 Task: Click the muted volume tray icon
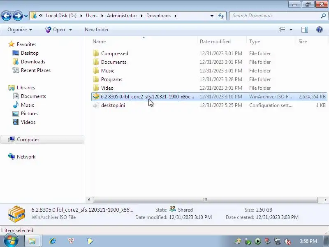click(x=287, y=241)
